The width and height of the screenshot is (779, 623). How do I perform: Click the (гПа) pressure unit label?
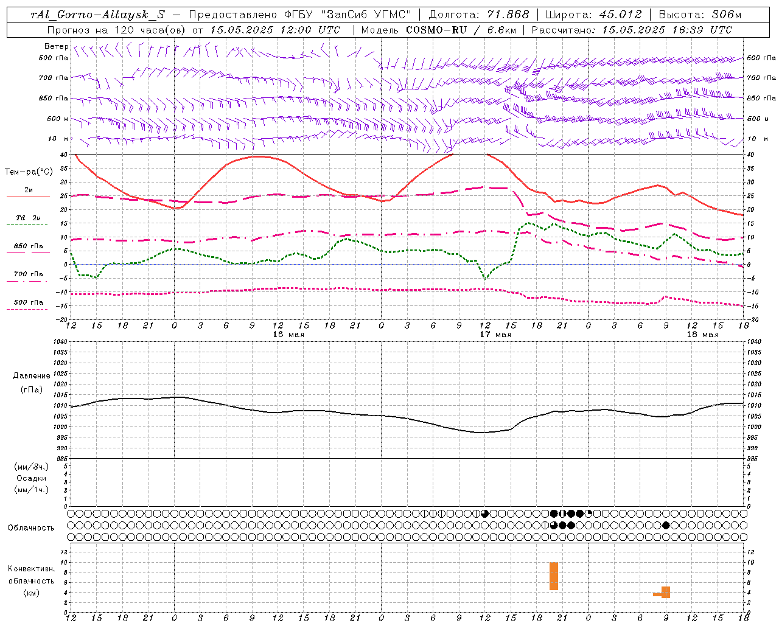(32, 390)
